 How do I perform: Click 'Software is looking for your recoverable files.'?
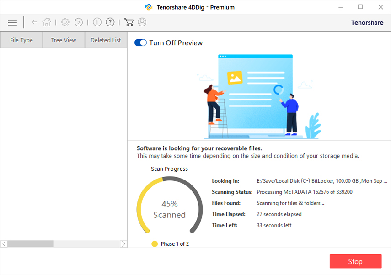[x=199, y=148]
